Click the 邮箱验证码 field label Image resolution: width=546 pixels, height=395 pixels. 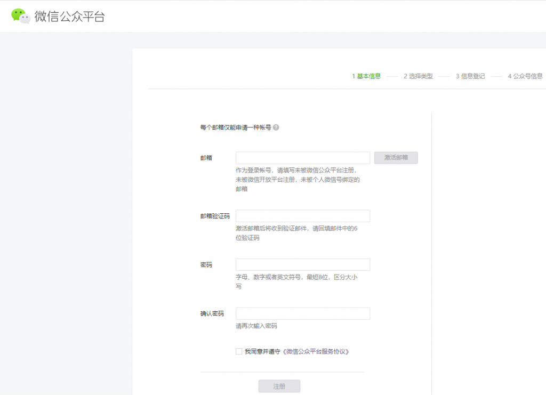coord(215,216)
